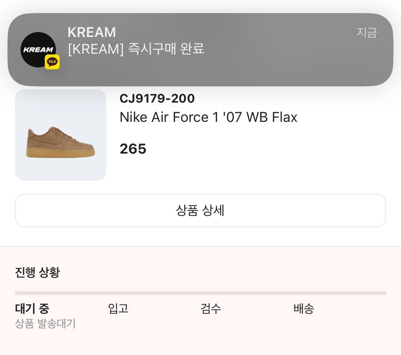Viewport: 401px width, 355px height.
Task: Tap the 즉시구매 완료 notification message
Action: (x=136, y=49)
